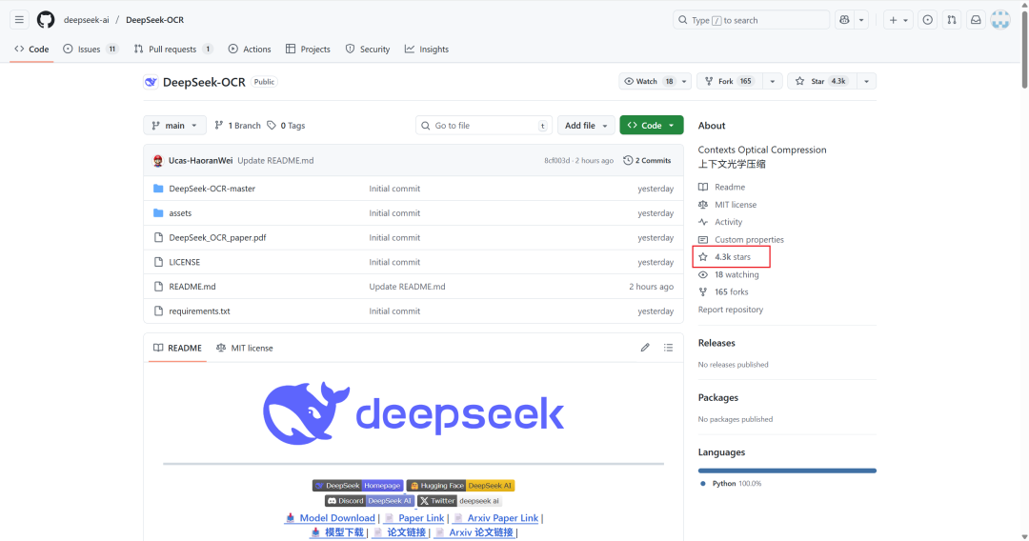Click the 0 Tags link
The height and width of the screenshot is (541, 1029).
(x=286, y=126)
